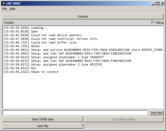The width and height of the screenshot is (166, 131).
Task: Click the progress bar beside Send file
Action: [124, 126]
